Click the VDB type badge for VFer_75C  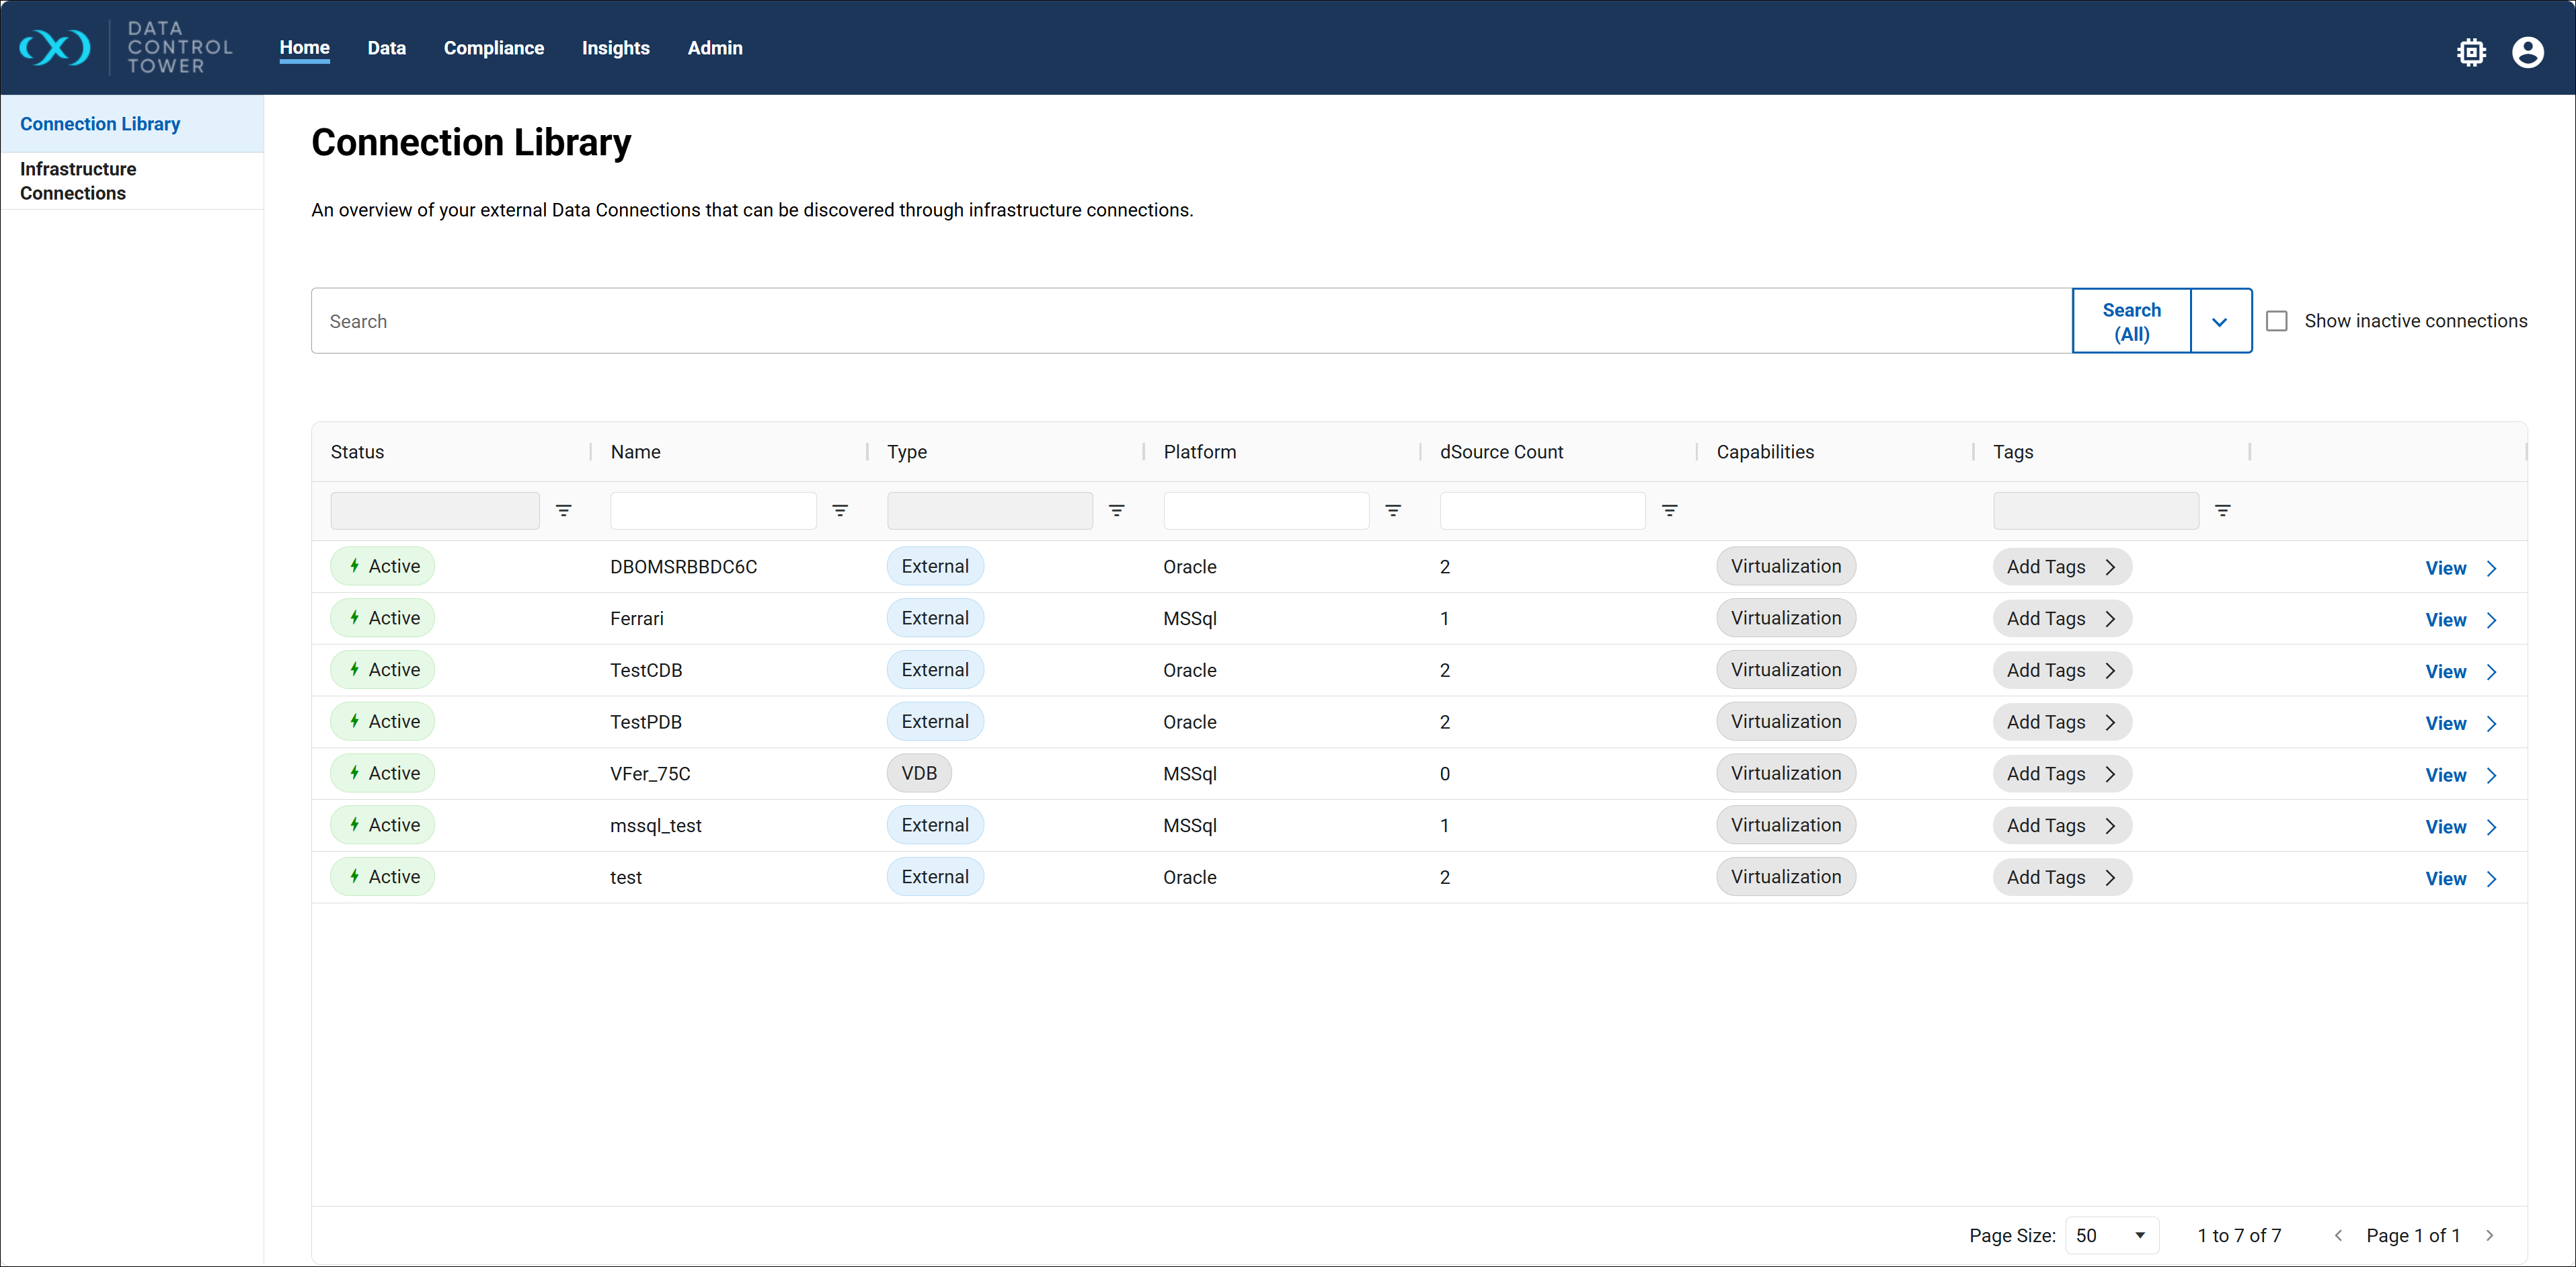point(919,773)
